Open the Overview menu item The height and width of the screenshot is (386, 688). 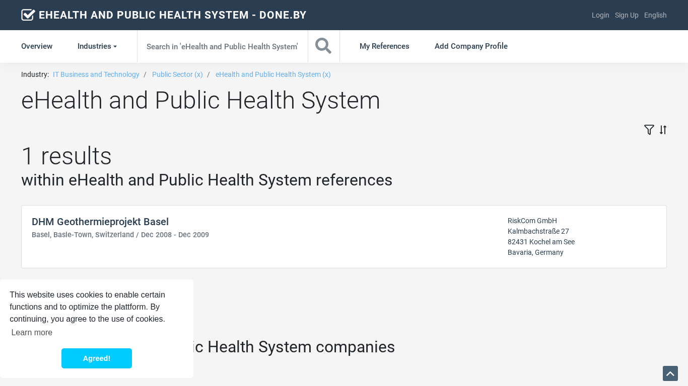coord(37,46)
